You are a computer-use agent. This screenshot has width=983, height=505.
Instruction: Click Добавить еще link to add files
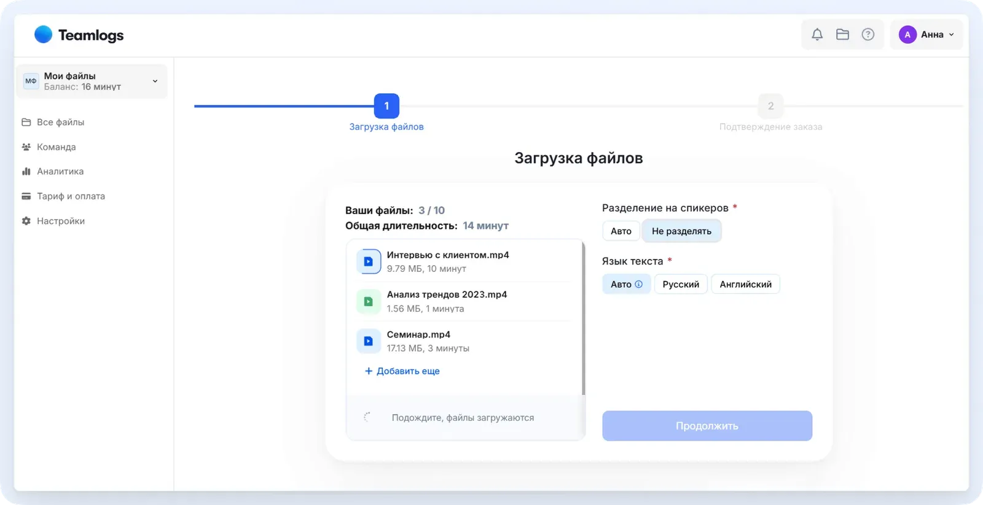(x=408, y=371)
